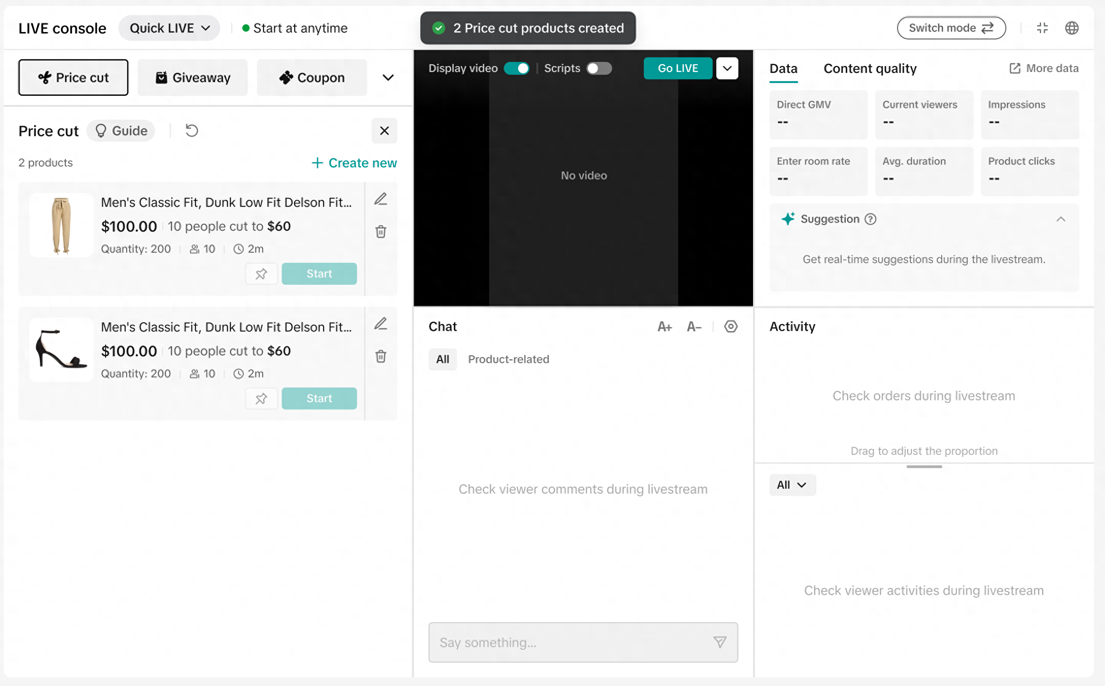
Task: Start price cut for khaki pants
Action: coord(319,274)
